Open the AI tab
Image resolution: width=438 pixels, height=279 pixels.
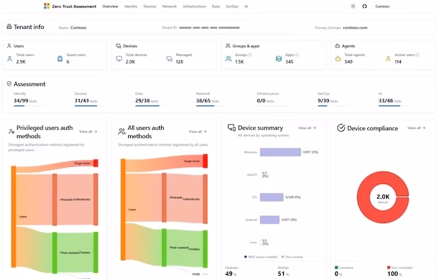click(x=246, y=6)
